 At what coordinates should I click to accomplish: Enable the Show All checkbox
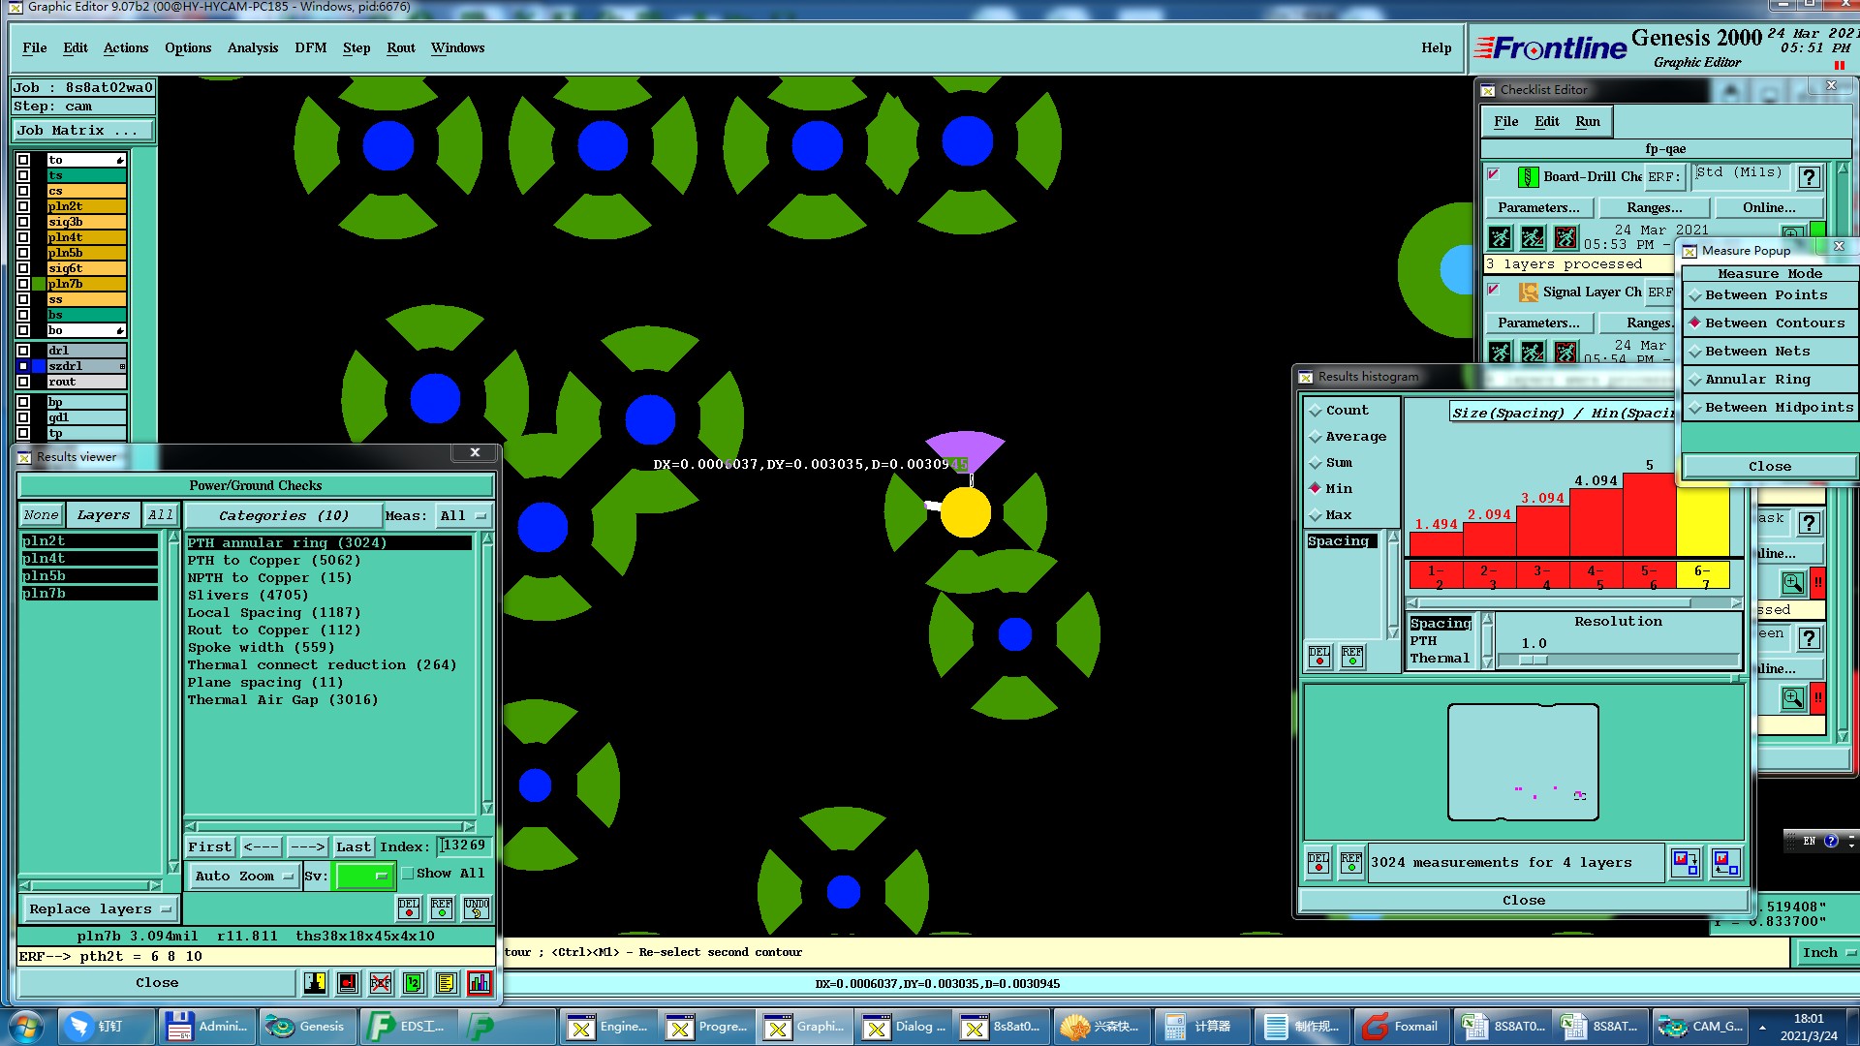pyautogui.click(x=408, y=874)
